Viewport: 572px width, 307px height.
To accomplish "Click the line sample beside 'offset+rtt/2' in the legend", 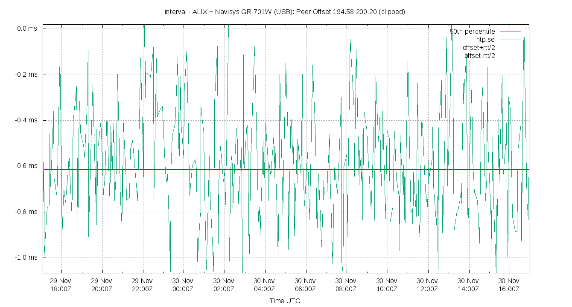I will pos(510,48).
